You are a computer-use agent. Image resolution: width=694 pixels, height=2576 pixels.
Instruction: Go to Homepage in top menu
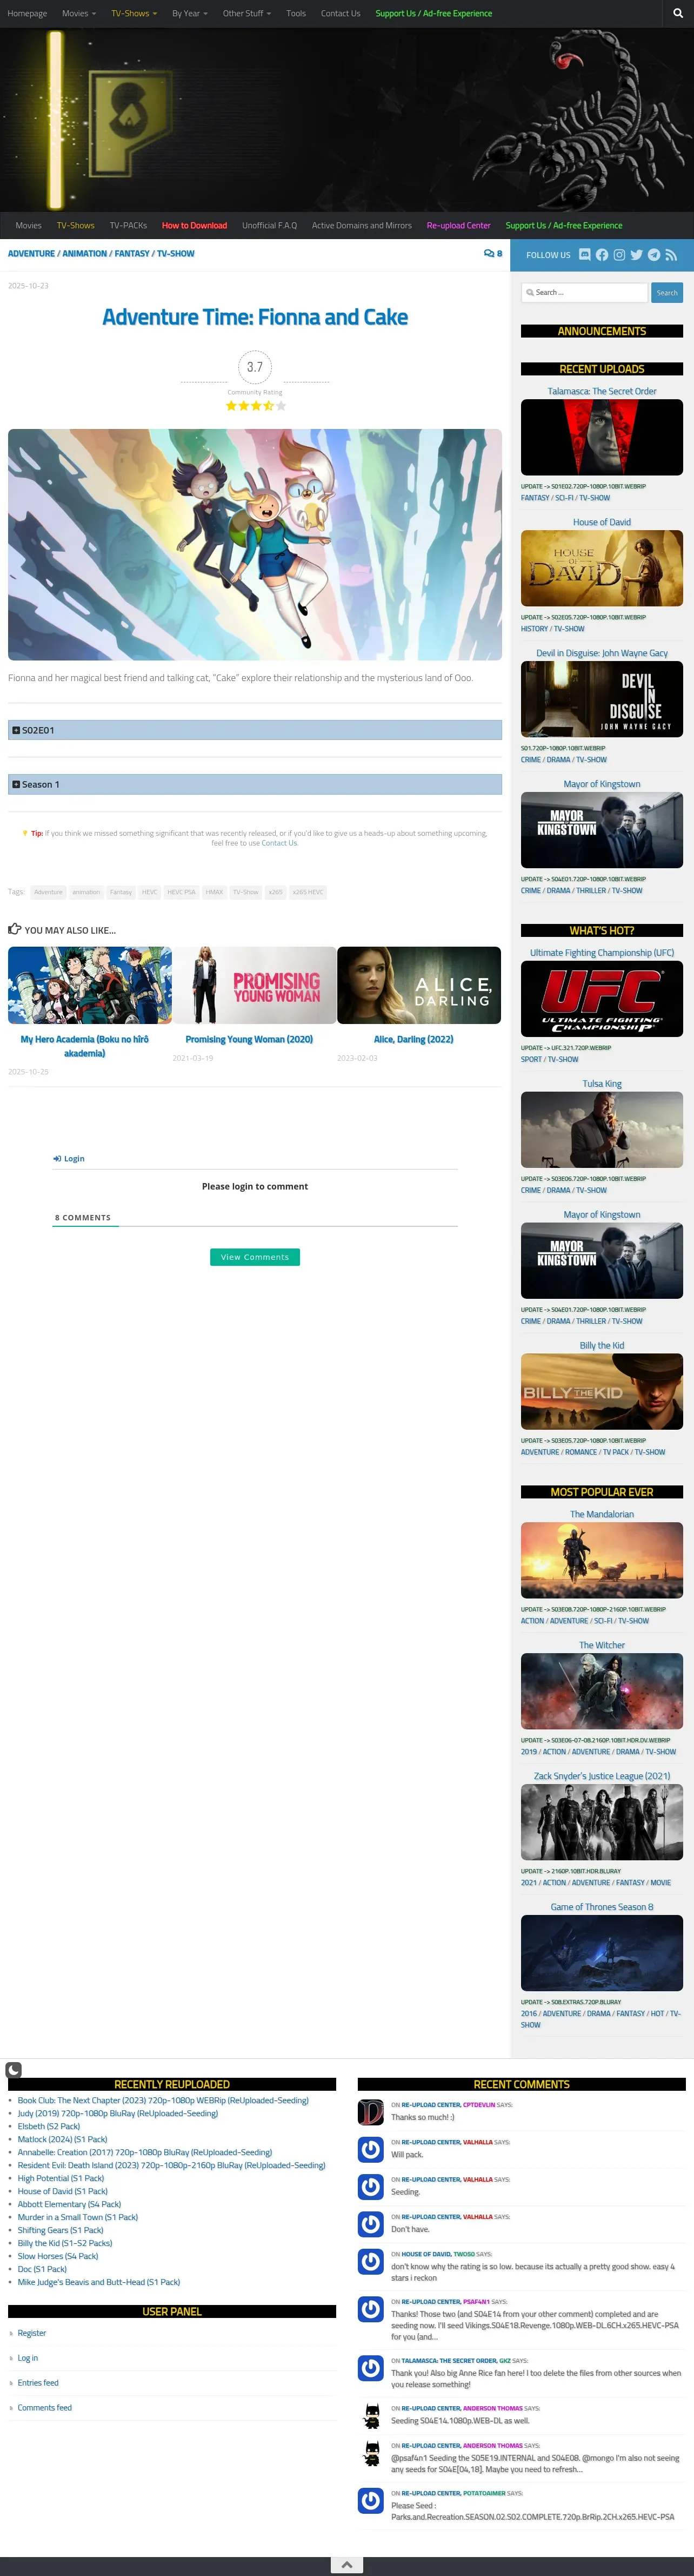pyautogui.click(x=27, y=13)
